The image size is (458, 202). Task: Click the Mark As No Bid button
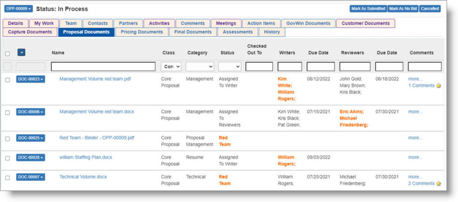(403, 9)
